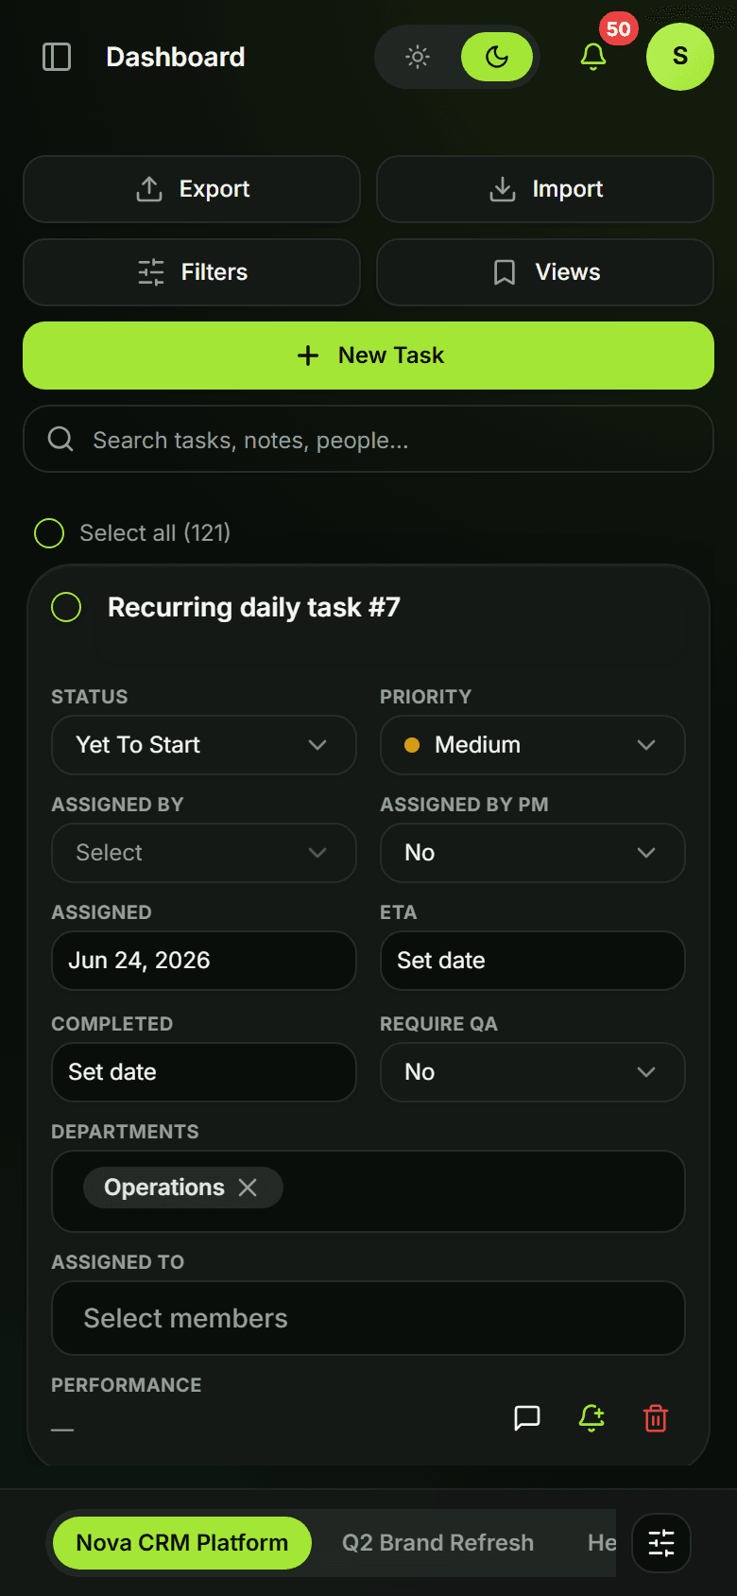Switch to Q2 Brand Refresh tab
737x1596 pixels.
click(438, 1543)
